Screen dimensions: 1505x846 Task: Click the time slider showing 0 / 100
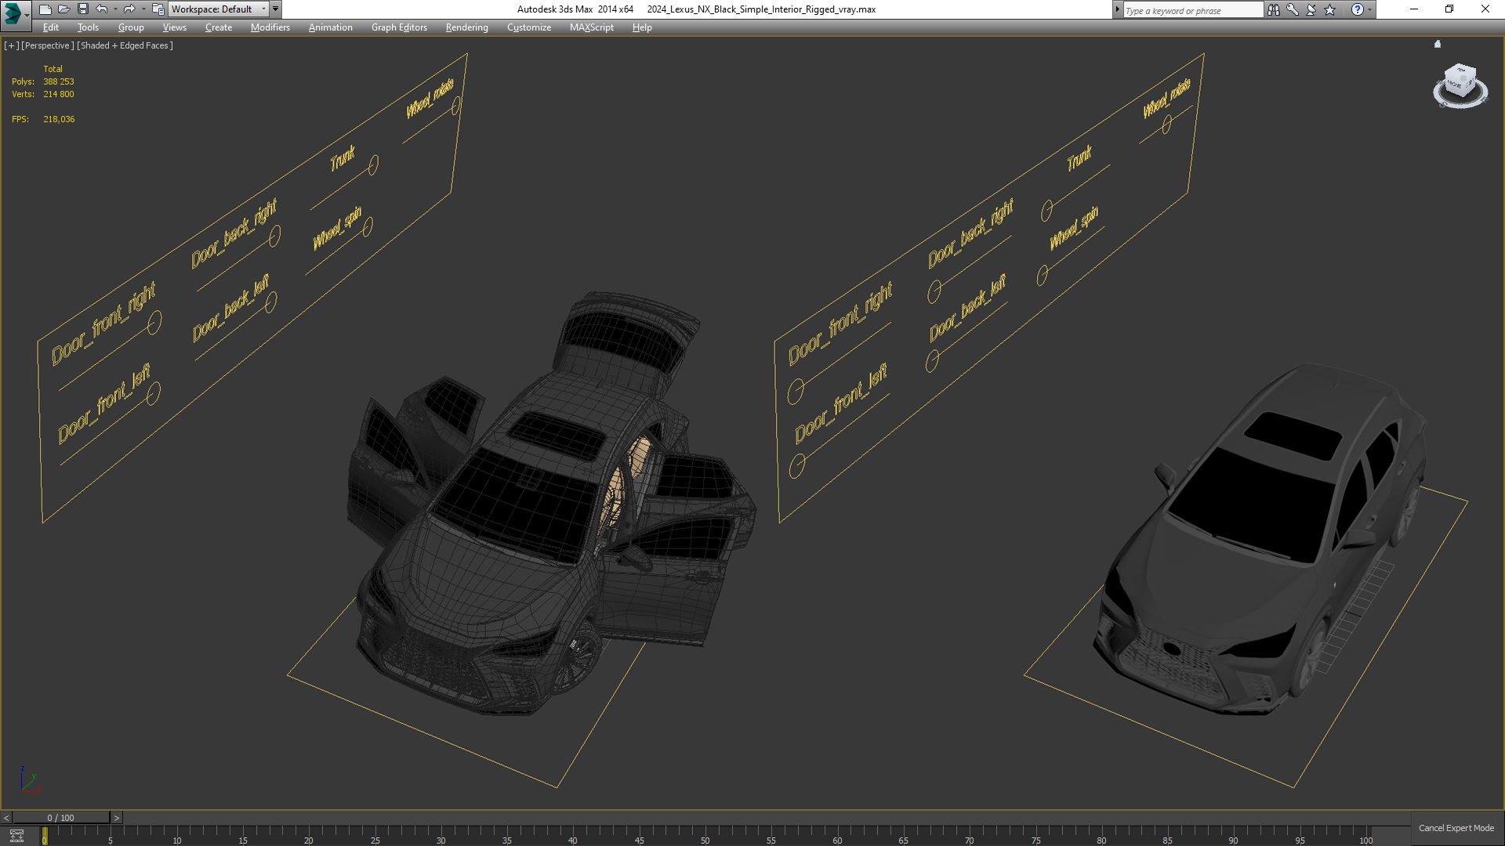pyautogui.click(x=61, y=818)
